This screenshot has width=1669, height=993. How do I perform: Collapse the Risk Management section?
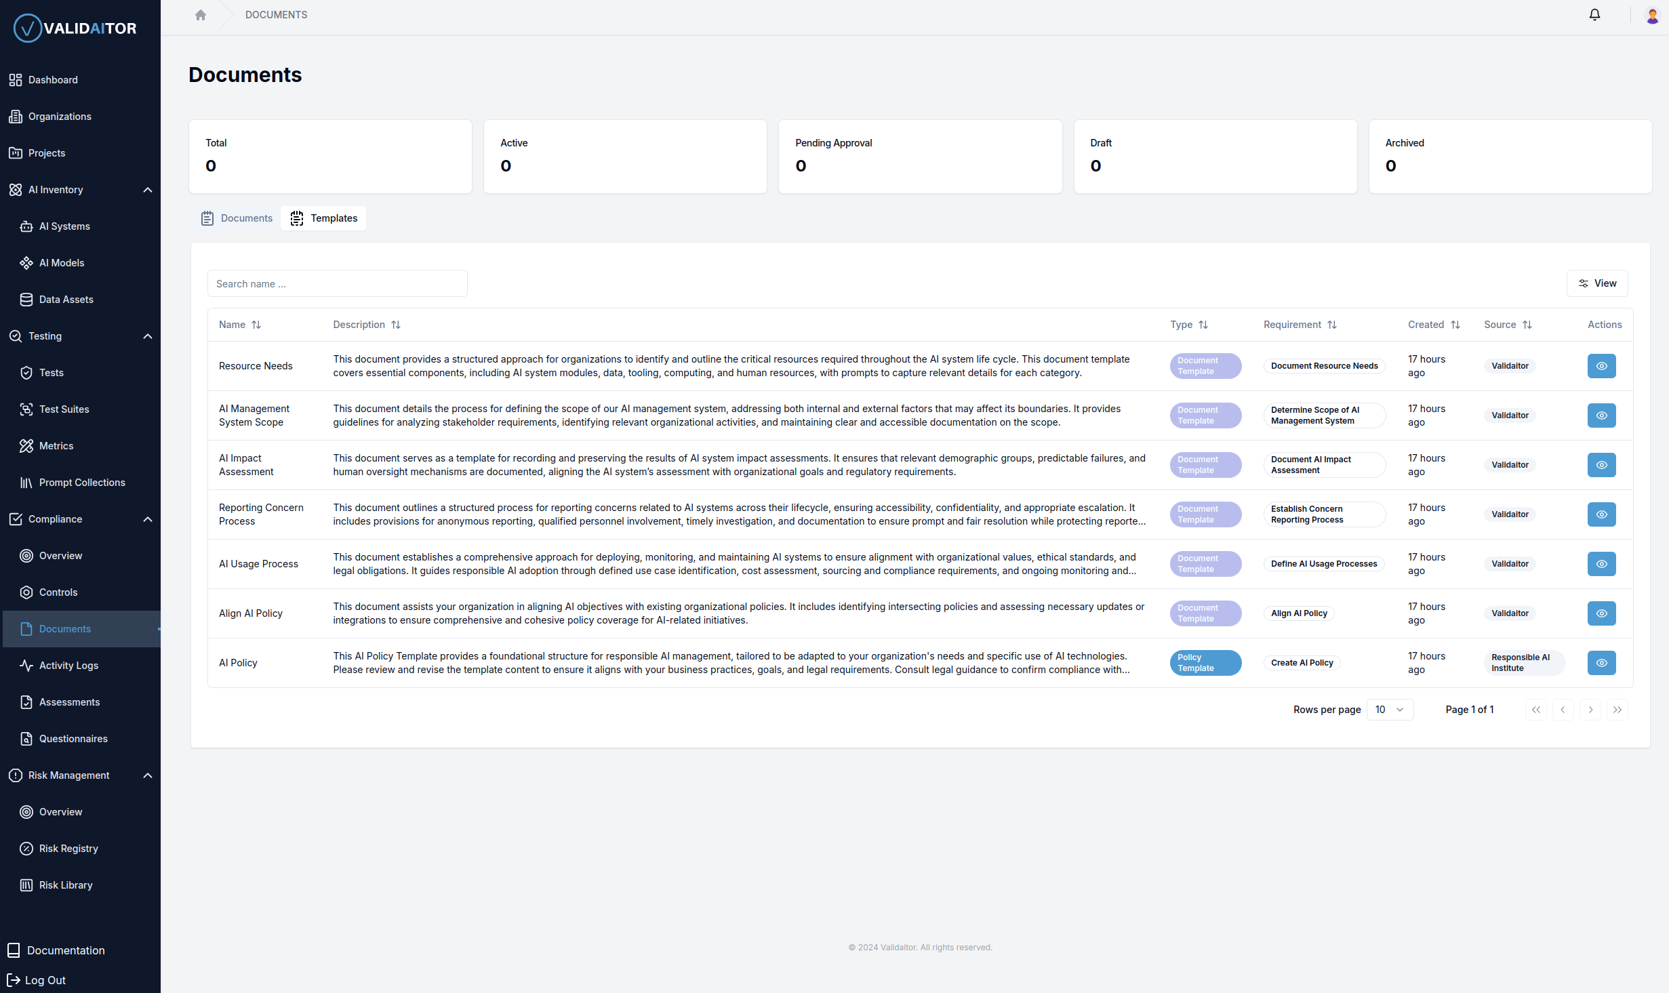coord(147,775)
